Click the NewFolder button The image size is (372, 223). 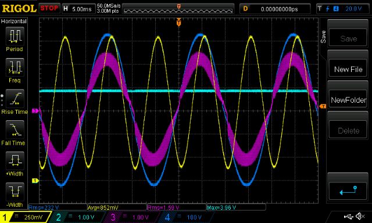(348, 100)
